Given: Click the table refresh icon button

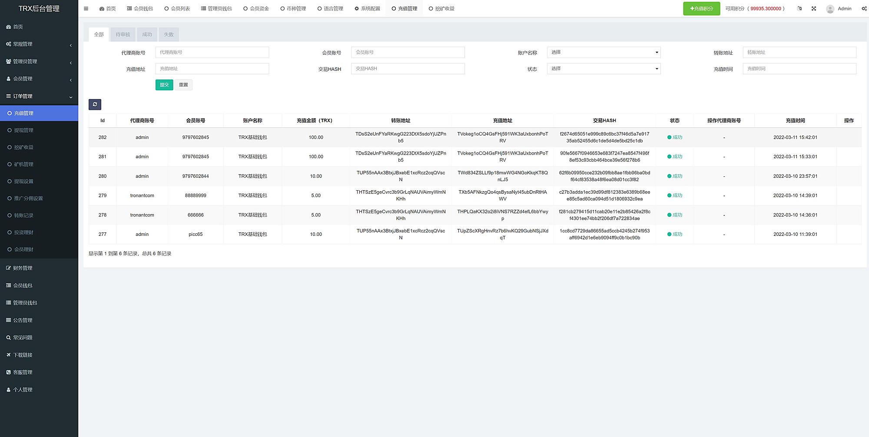Looking at the screenshot, I should [95, 104].
